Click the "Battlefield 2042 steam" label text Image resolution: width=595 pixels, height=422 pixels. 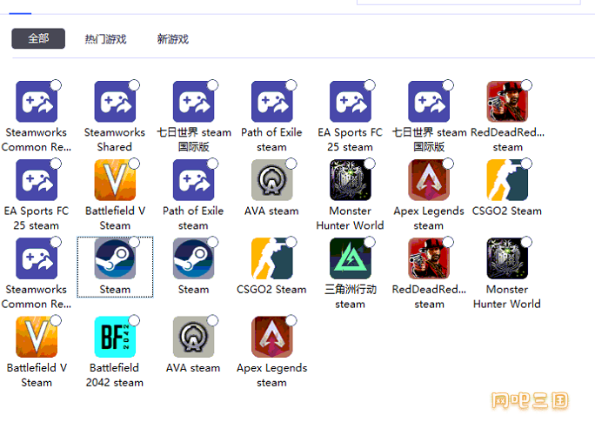point(115,375)
